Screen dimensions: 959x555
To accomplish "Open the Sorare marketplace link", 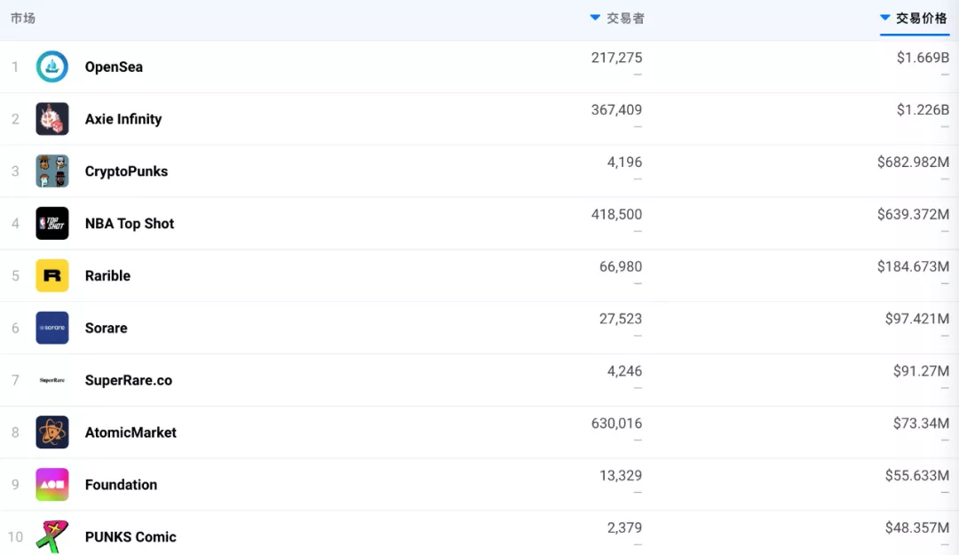I will [106, 328].
